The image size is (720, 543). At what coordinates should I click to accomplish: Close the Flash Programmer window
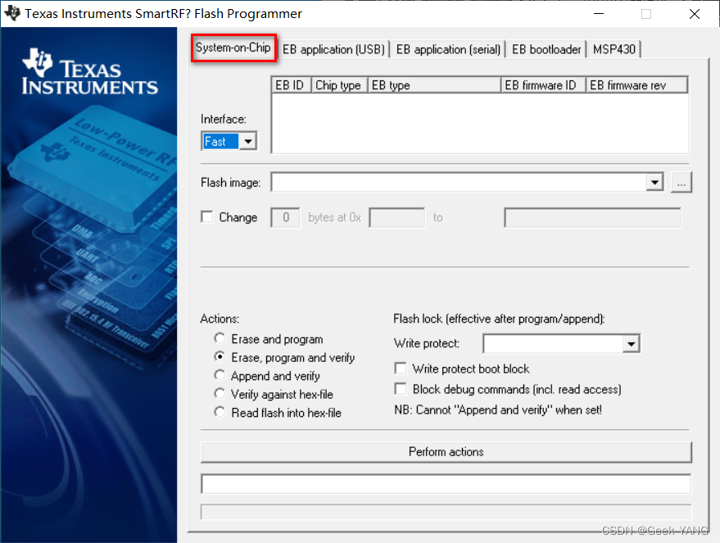click(x=695, y=14)
